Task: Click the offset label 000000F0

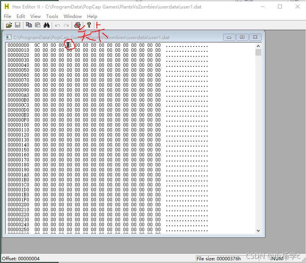Action: [18, 120]
